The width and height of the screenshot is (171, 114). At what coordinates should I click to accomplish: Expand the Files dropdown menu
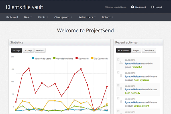coord(28,17)
